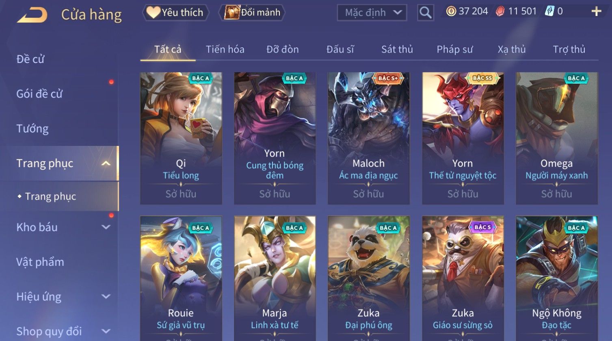The width and height of the screenshot is (612, 341).
Task: Open the Mặc định sort dropdown
Action: pos(372,13)
